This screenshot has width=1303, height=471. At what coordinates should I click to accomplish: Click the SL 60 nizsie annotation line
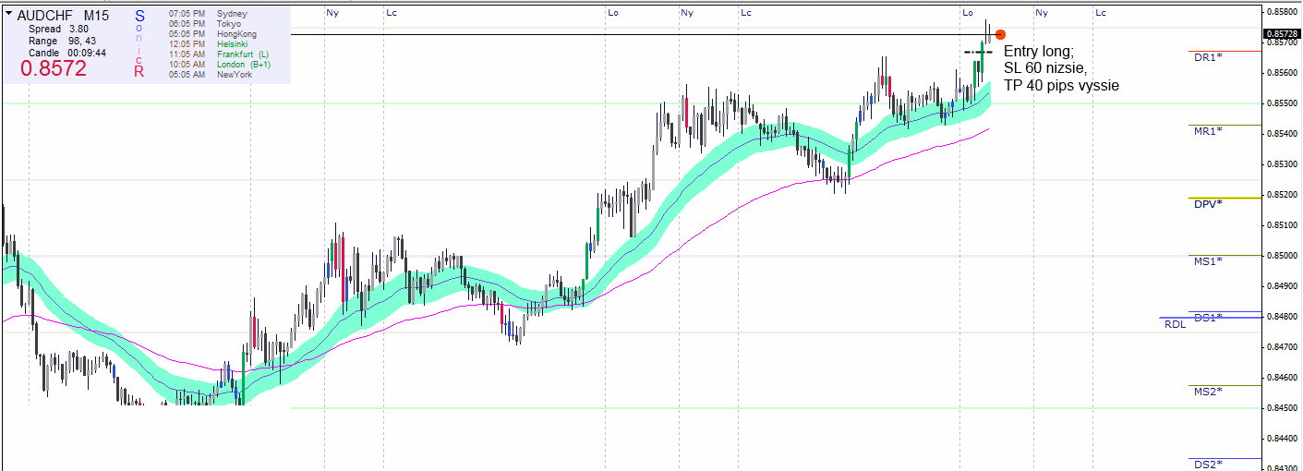pos(1046,68)
